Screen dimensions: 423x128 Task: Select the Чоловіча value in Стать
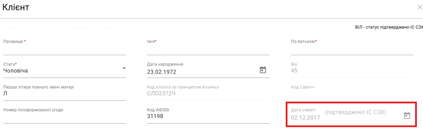(16, 71)
